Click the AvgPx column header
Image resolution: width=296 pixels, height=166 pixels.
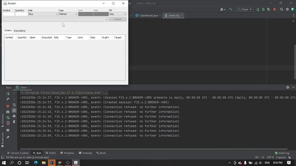[107, 37]
